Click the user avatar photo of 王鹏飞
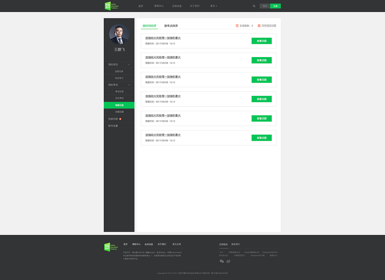The height and width of the screenshot is (280, 385). point(119,34)
